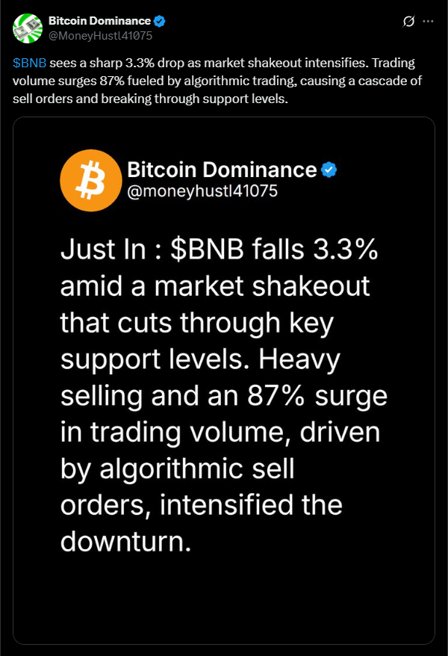Image resolution: width=448 pixels, height=656 pixels.
Task: Click the @moneyhustl41075 handle inside image
Action: point(202,191)
